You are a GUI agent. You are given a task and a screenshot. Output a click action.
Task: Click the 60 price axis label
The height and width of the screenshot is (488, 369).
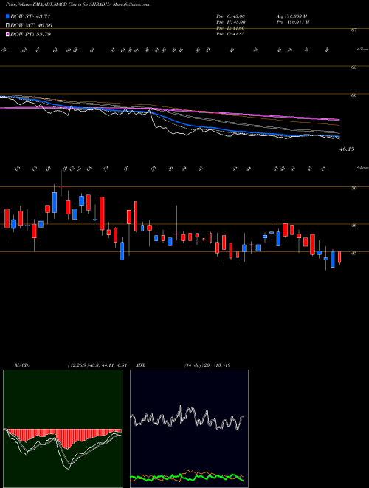point(354,95)
